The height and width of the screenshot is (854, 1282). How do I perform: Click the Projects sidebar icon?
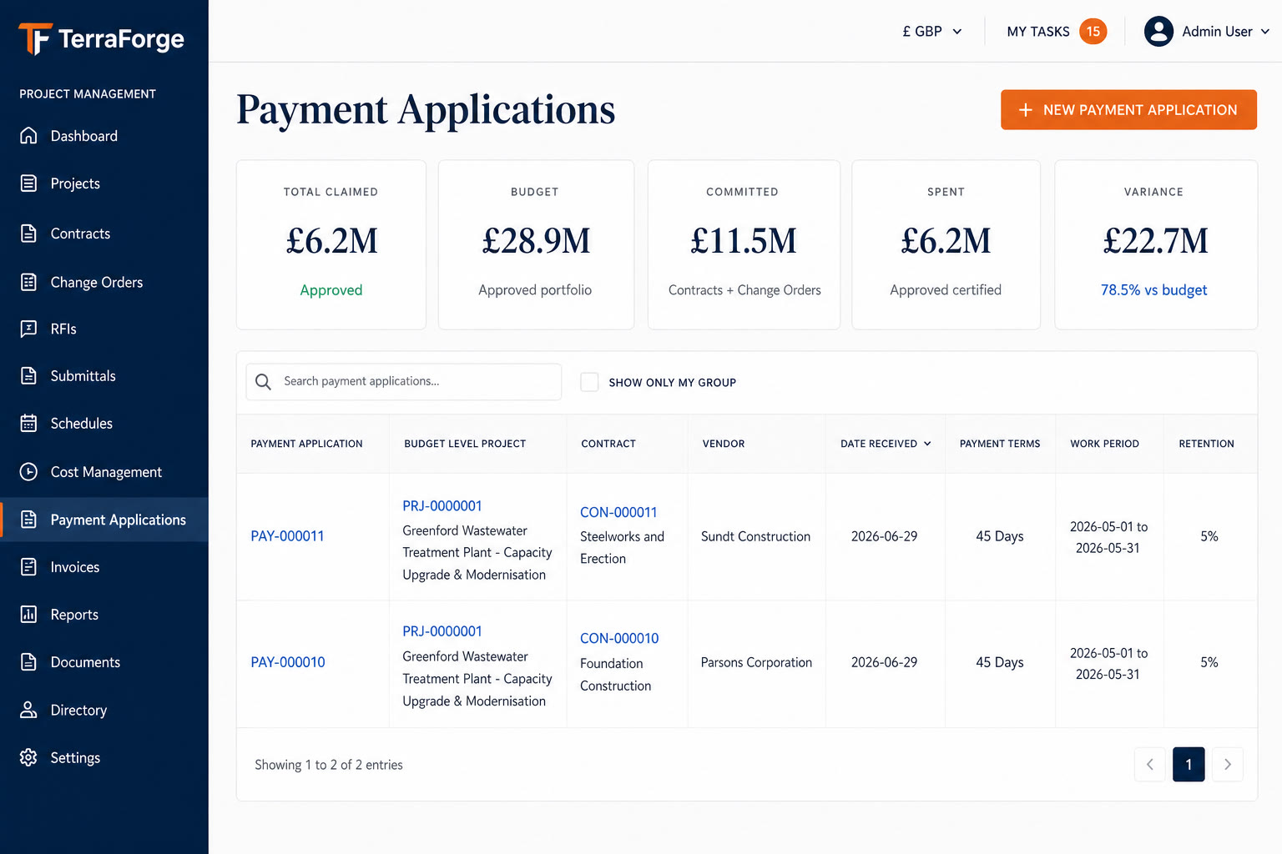[x=28, y=183]
